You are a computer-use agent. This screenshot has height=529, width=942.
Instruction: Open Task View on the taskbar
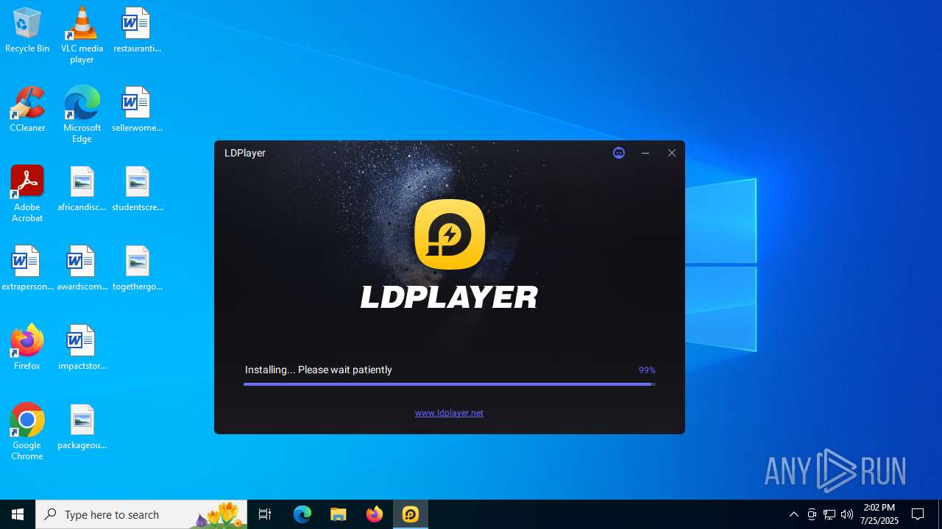(265, 514)
